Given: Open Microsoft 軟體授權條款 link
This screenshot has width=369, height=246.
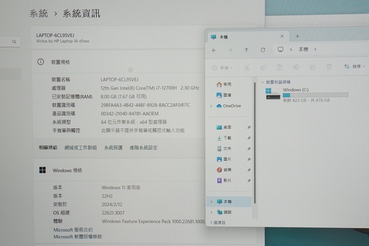Looking at the screenshot, I should [78, 237].
